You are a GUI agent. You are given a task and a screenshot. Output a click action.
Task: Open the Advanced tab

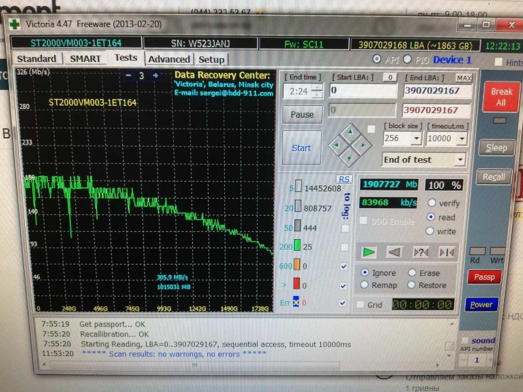(x=169, y=59)
